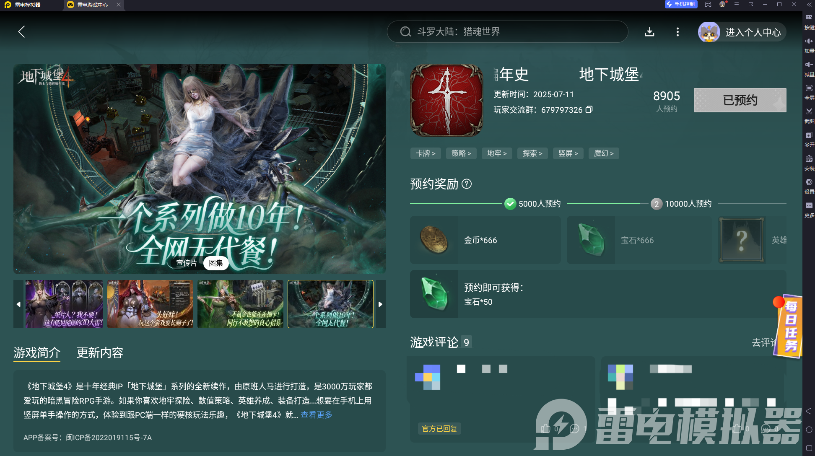Switch to the 更新内容 tab

click(x=99, y=353)
